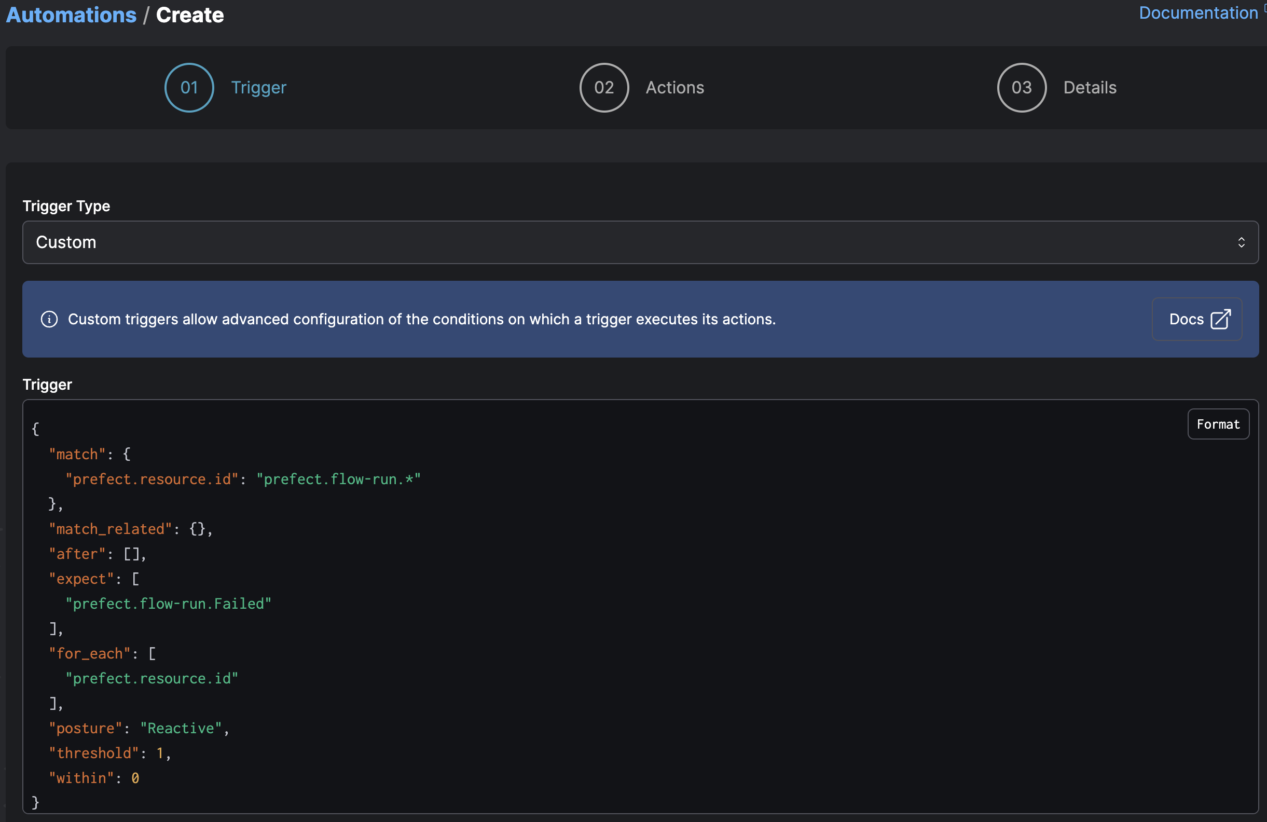
Task: Click the "posture" key
Action: (85, 728)
